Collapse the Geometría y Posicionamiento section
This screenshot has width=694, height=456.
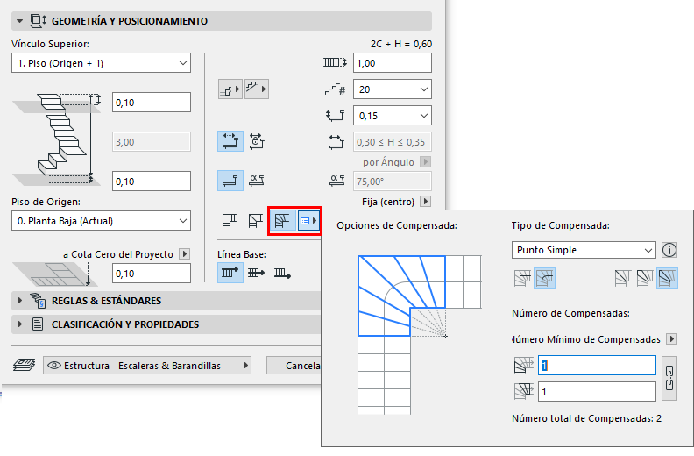tap(19, 21)
